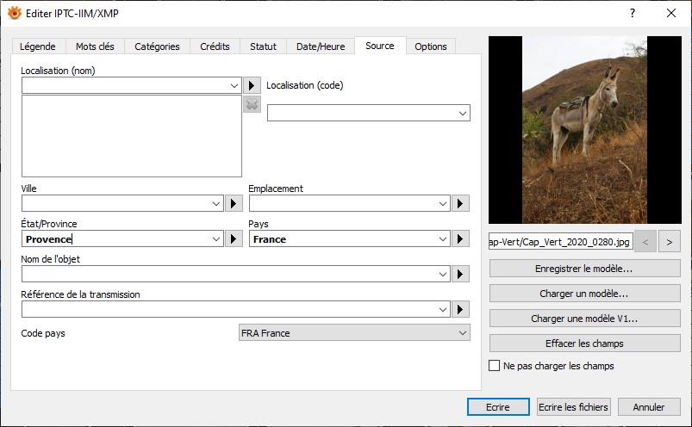Click arrow button next to Emplacement field
Image resolution: width=692 pixels, height=427 pixels.
[461, 204]
